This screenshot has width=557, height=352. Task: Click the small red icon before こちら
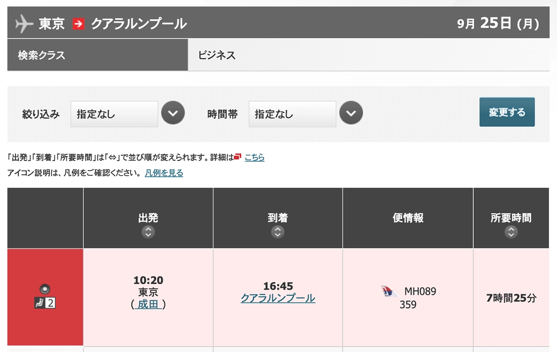pyautogui.click(x=238, y=157)
